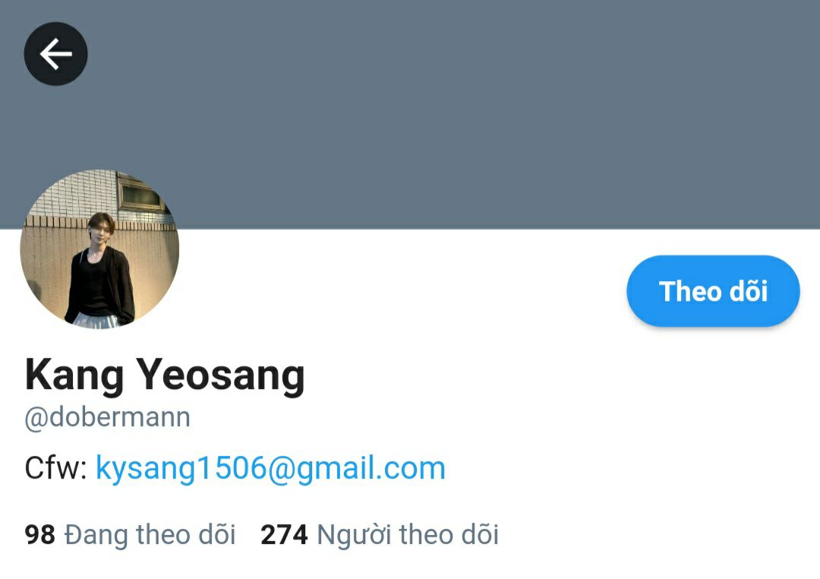Open the kysang1506@gmail.com email link
Screen dimensions: 820x579
point(270,468)
